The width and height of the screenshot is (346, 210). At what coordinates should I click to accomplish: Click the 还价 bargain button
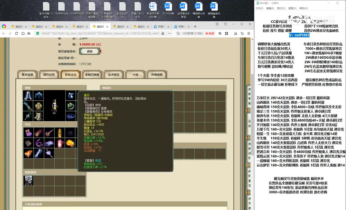[x=90, y=51]
